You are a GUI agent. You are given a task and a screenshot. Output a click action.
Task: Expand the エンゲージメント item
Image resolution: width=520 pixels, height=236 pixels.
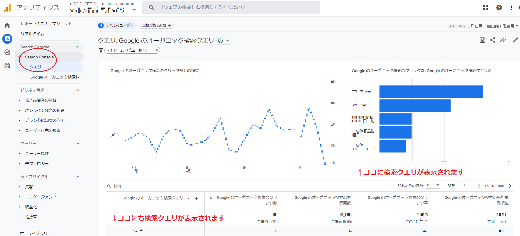(x=19, y=197)
